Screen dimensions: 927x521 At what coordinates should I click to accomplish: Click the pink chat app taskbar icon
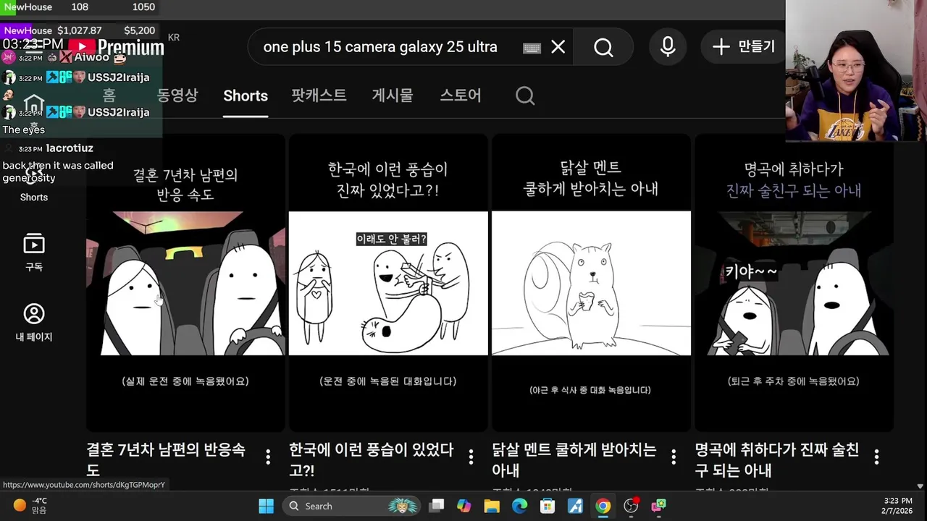point(658,506)
